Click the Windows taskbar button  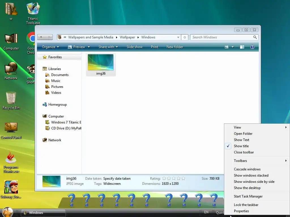[x=43, y=213]
